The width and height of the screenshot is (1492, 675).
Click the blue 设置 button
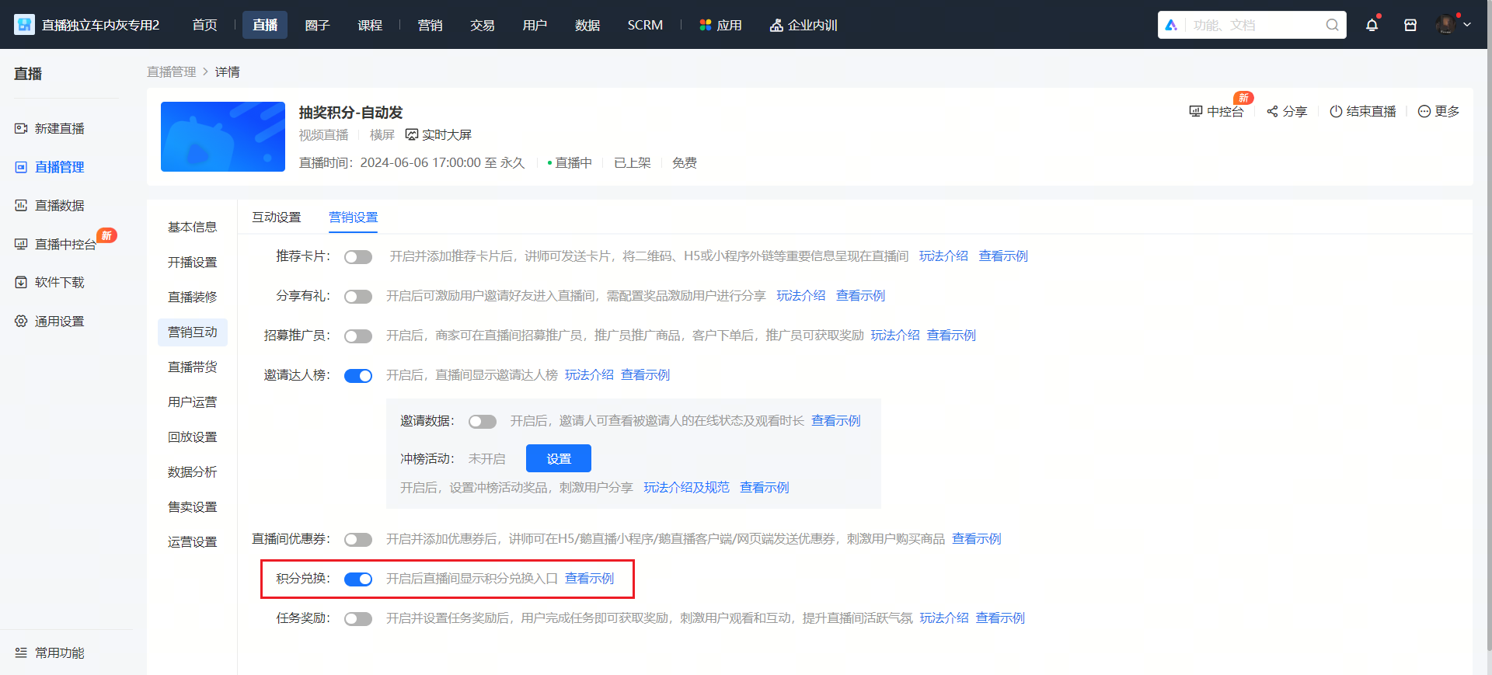(559, 458)
